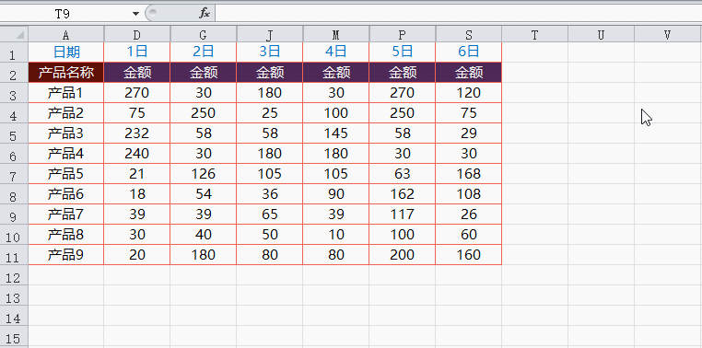Select row 14 header
Viewport: 702px width, 348px height.
(14, 316)
